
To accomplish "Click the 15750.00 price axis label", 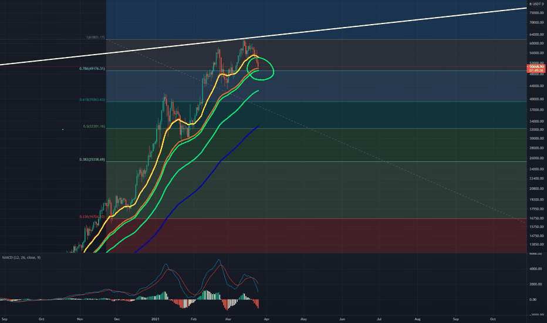I will (536, 227).
